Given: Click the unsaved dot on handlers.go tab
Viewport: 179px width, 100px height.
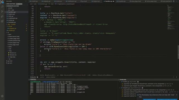Looking at the screenshot, I should [114, 1].
